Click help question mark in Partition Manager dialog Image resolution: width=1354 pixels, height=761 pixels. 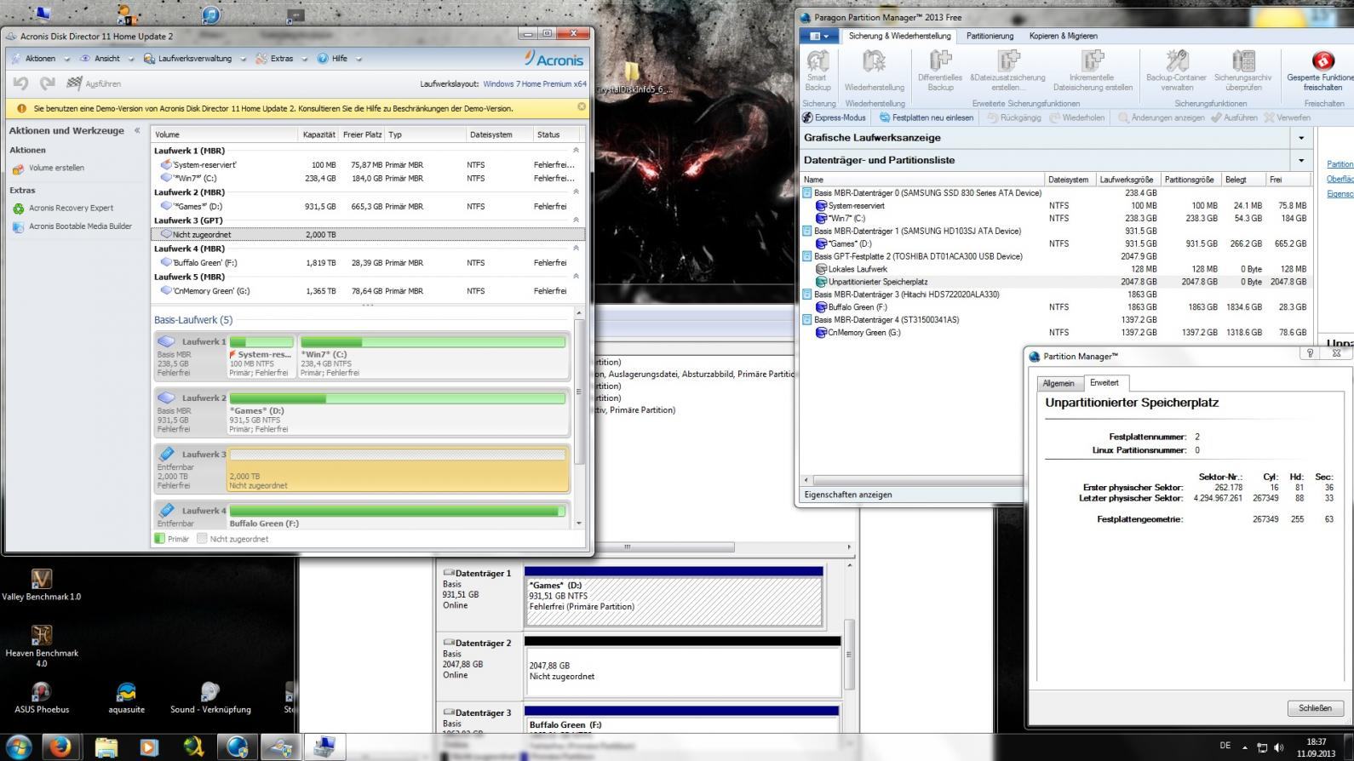coord(1310,354)
